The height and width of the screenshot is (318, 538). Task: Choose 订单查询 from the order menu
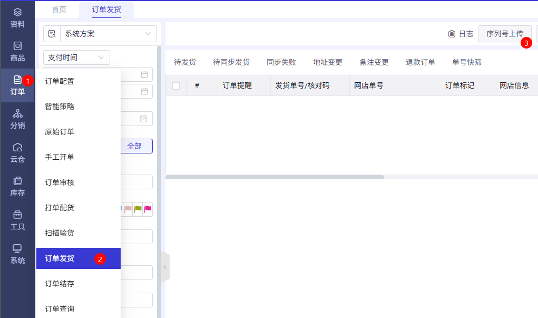coord(79,309)
